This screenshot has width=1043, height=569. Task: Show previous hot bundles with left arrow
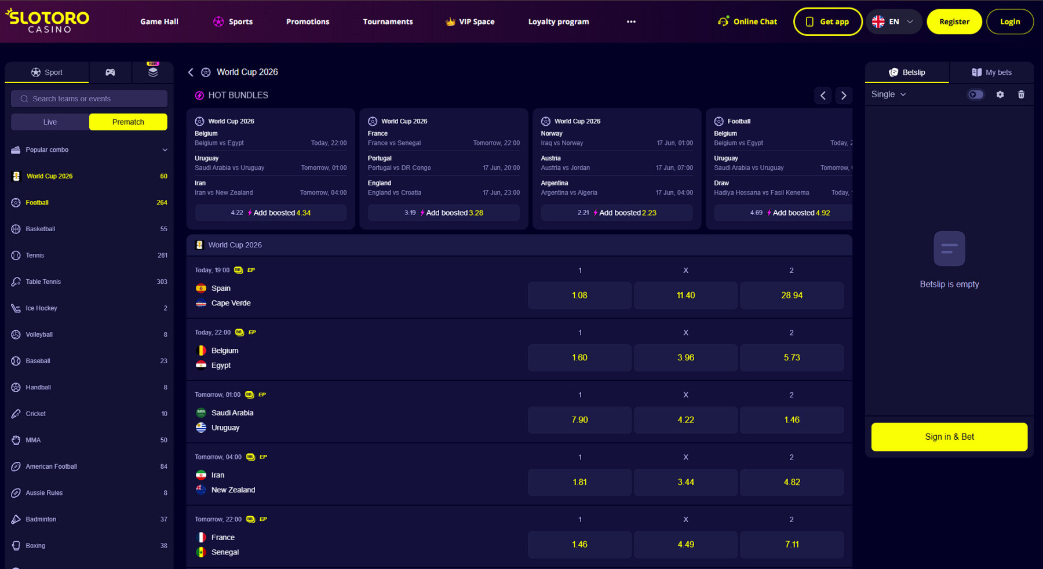823,96
